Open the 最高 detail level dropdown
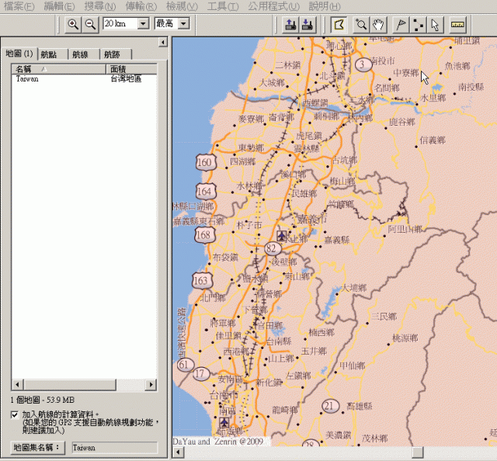This screenshot has width=497, height=461. pos(183,23)
